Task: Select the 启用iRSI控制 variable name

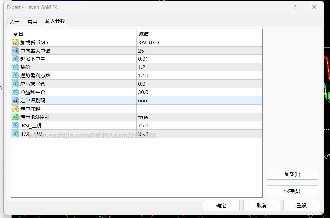Action: (35, 117)
